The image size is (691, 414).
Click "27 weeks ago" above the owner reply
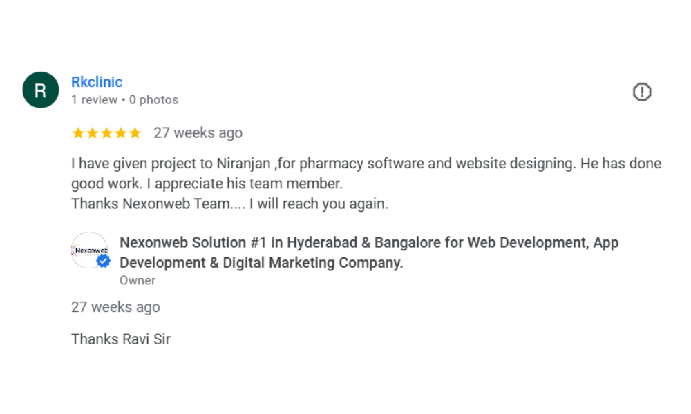click(115, 308)
